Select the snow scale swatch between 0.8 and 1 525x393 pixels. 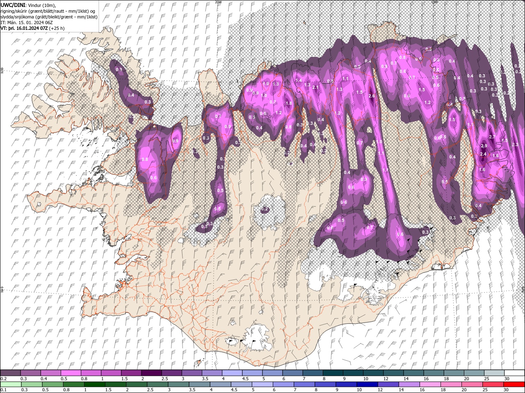coord(91,373)
